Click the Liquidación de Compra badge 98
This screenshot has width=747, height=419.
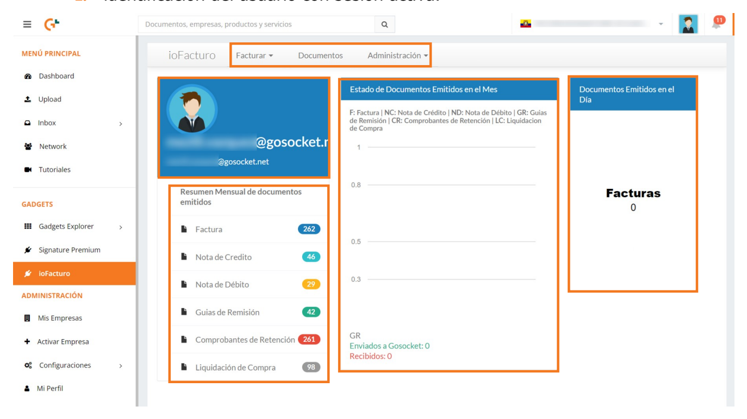pyautogui.click(x=312, y=367)
